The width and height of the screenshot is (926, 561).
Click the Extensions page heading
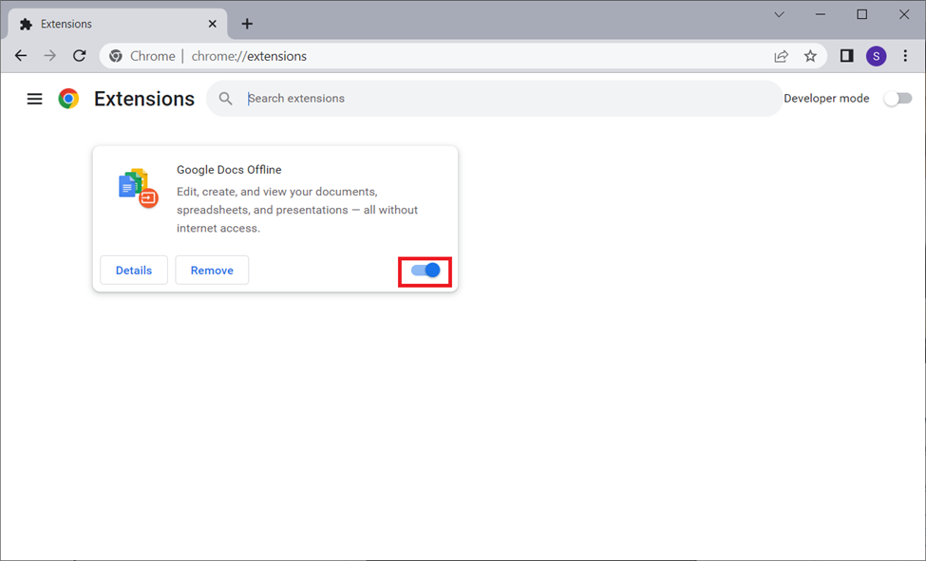point(144,100)
